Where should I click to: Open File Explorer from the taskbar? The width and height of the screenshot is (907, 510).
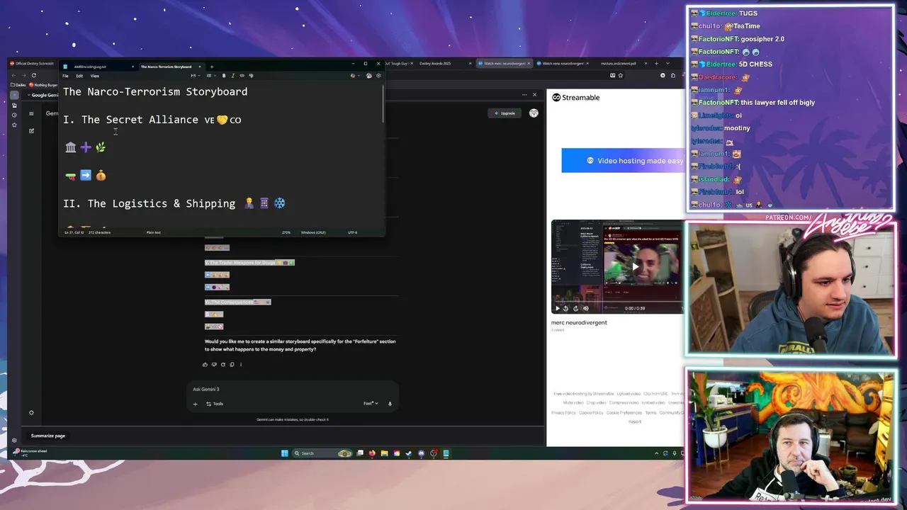click(x=384, y=453)
